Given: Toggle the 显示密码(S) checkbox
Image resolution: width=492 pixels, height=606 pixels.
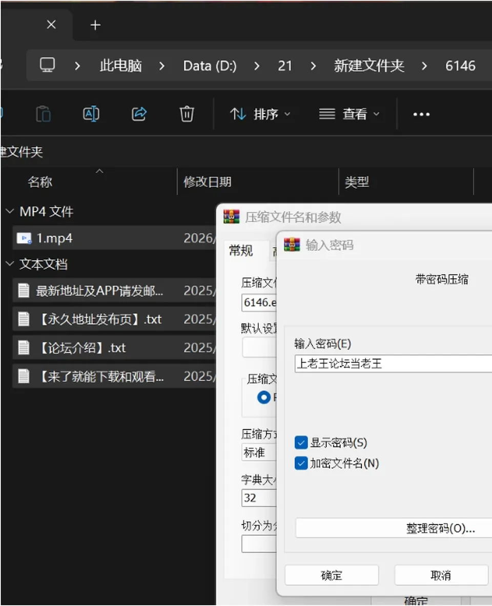Looking at the screenshot, I should click(301, 442).
